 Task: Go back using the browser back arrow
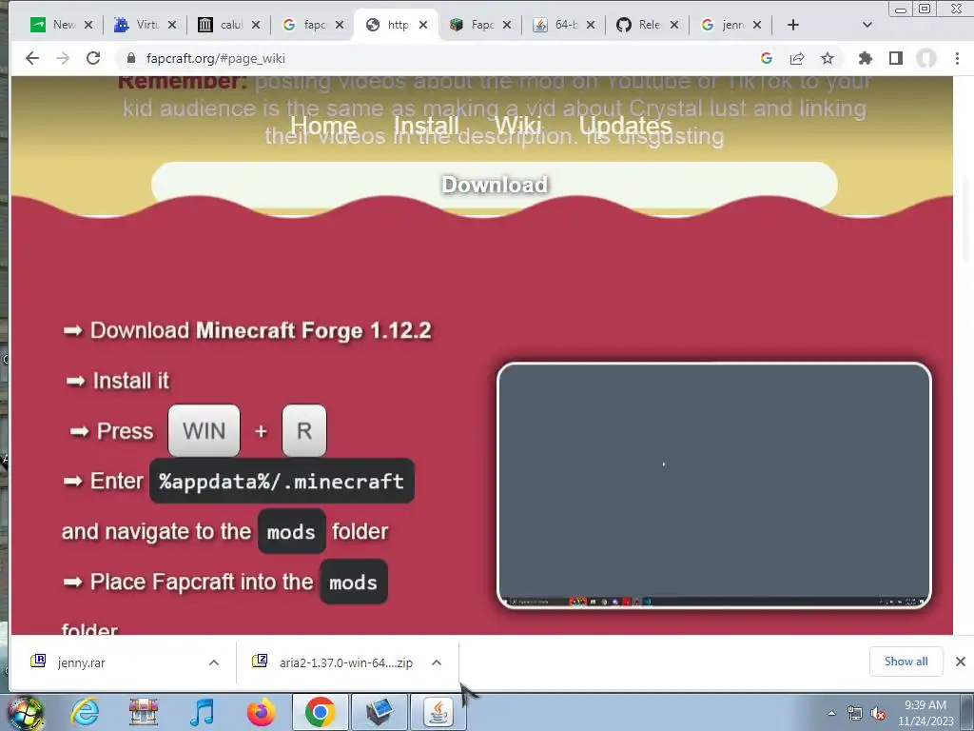coord(32,58)
